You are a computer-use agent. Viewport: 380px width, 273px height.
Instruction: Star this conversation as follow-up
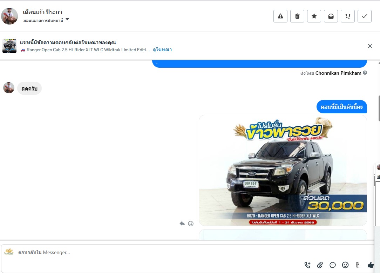click(x=314, y=16)
